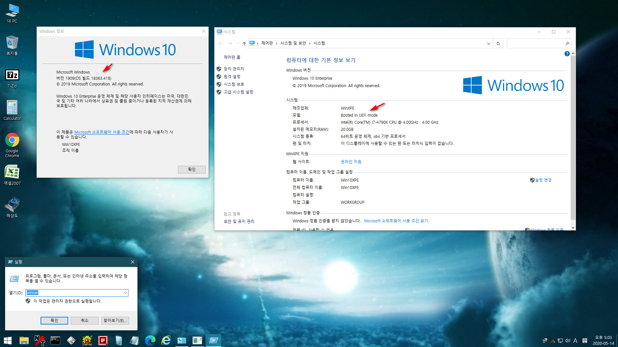Expand the 열기 combo box dropdown in Run
Screen dimensions: 618x347
125,293
